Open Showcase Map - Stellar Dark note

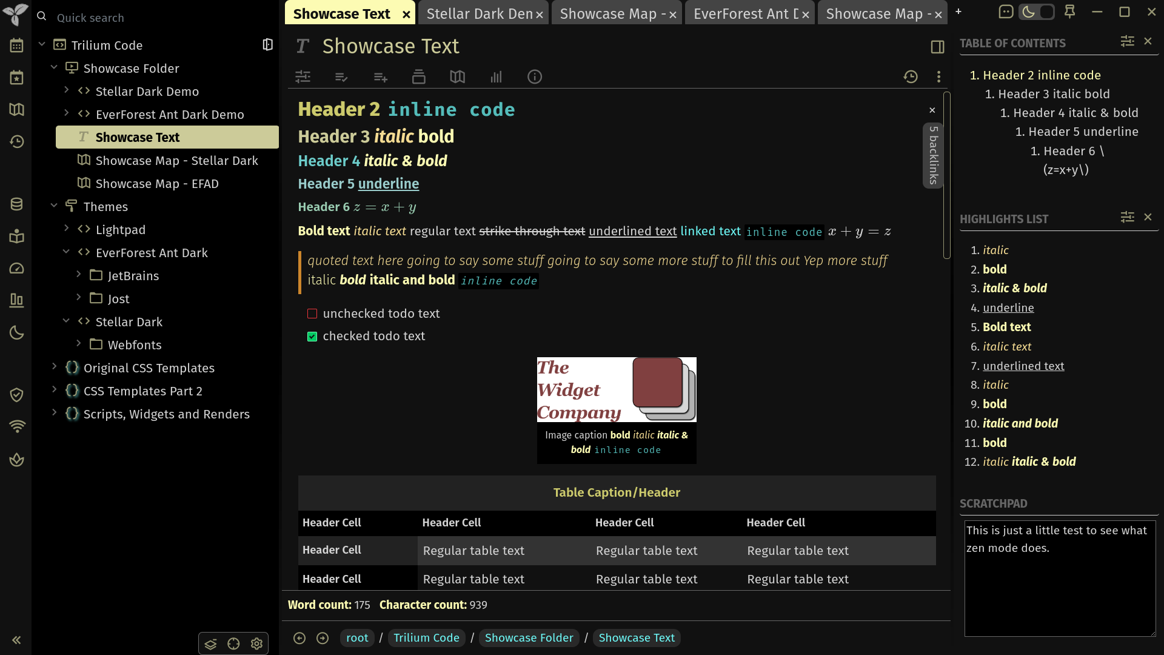click(176, 160)
